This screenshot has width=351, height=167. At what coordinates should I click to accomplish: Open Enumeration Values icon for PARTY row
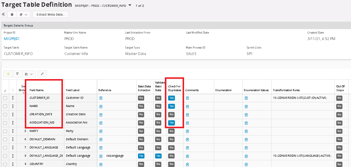pos(246,131)
